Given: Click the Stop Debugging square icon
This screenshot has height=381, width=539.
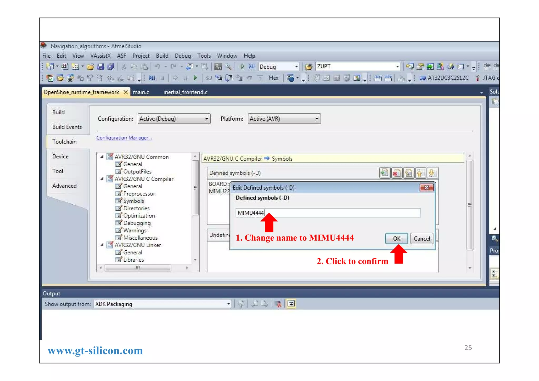Looking at the screenshot, I should (162, 78).
